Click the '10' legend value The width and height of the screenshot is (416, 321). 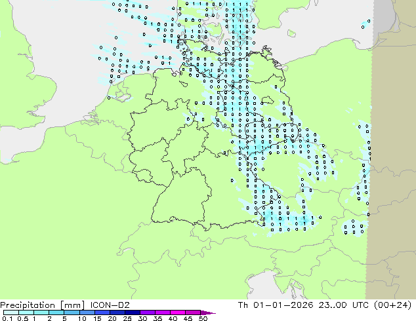tap(82, 318)
